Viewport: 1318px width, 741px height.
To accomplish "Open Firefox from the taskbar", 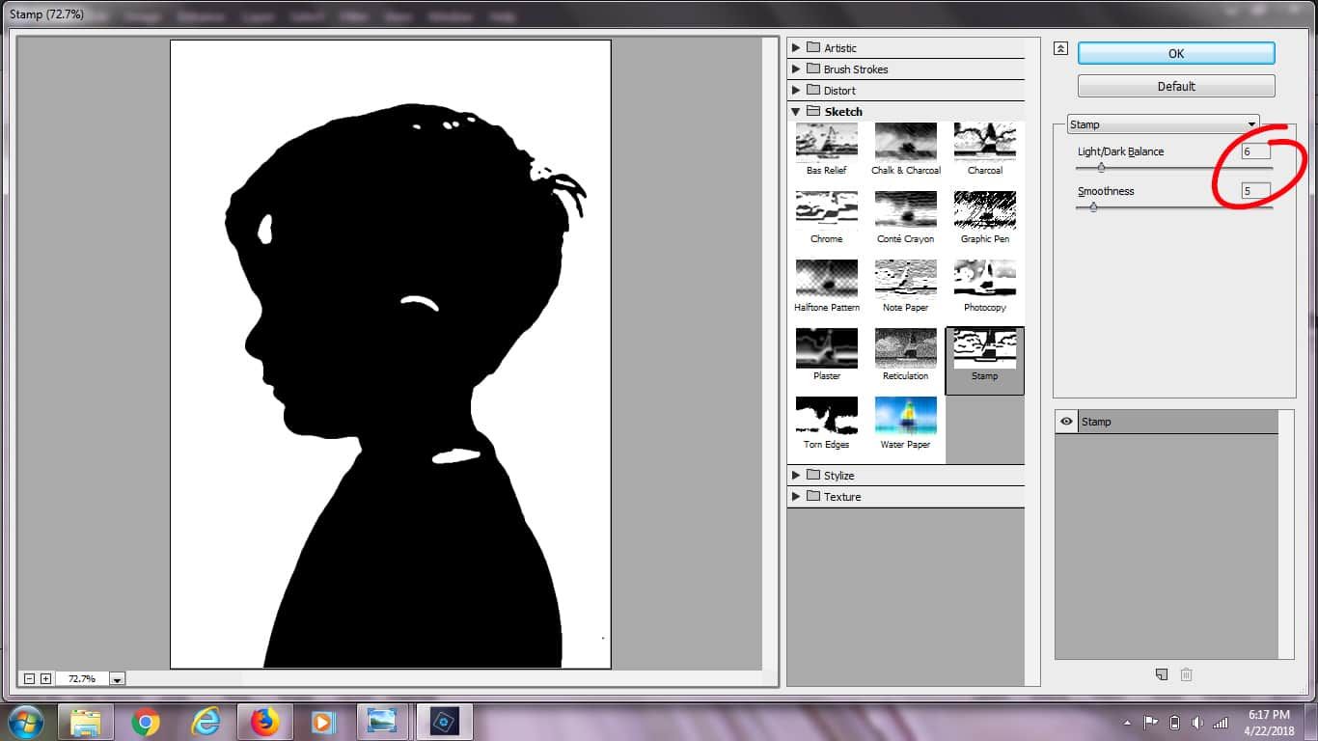I will pos(264,722).
